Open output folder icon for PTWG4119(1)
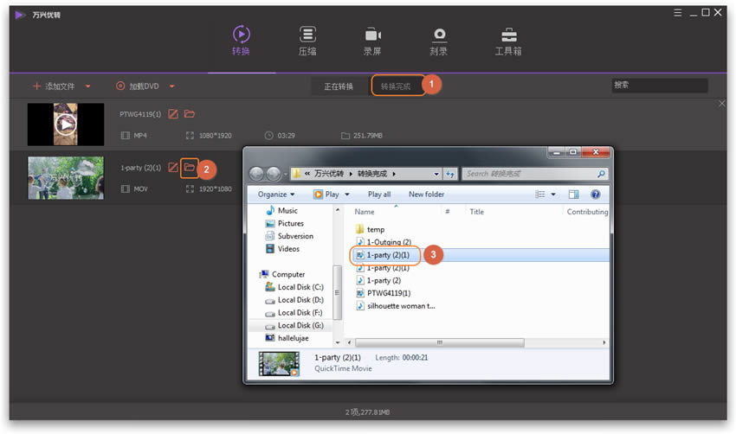 189,114
